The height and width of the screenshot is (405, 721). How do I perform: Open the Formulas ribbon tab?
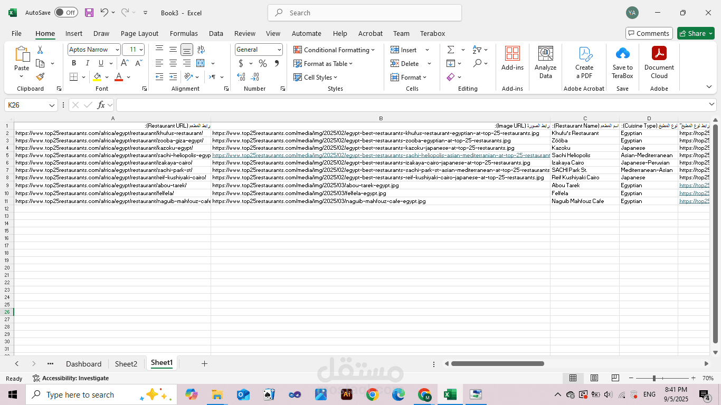(x=184, y=33)
